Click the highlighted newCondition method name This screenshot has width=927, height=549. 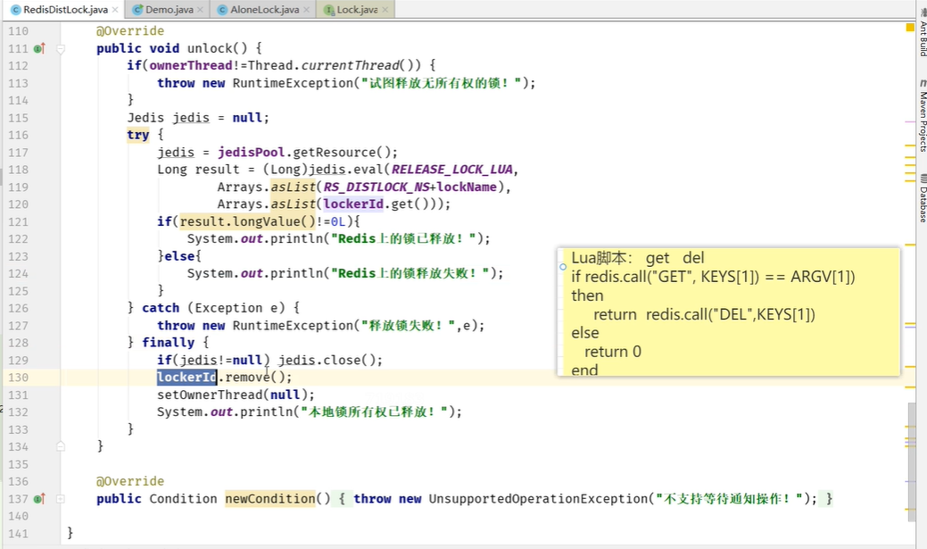tap(270, 499)
